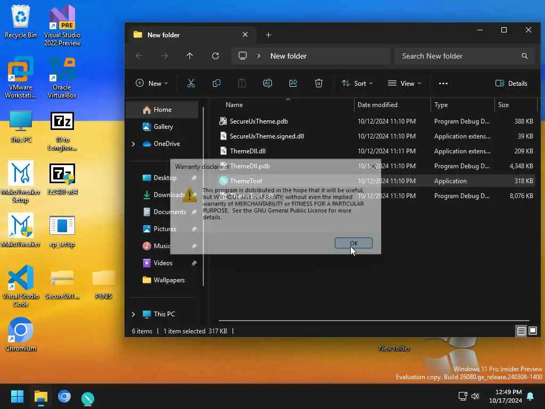
Task: Open OneDrive in the navigation pane
Action: click(167, 144)
